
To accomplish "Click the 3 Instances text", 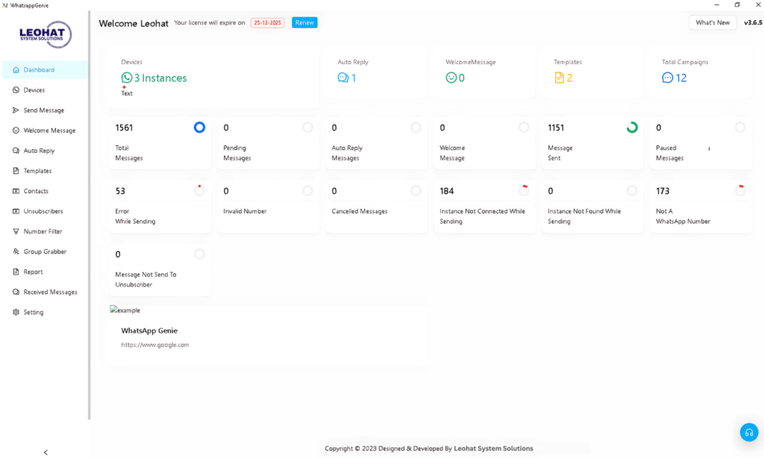I will [x=160, y=78].
